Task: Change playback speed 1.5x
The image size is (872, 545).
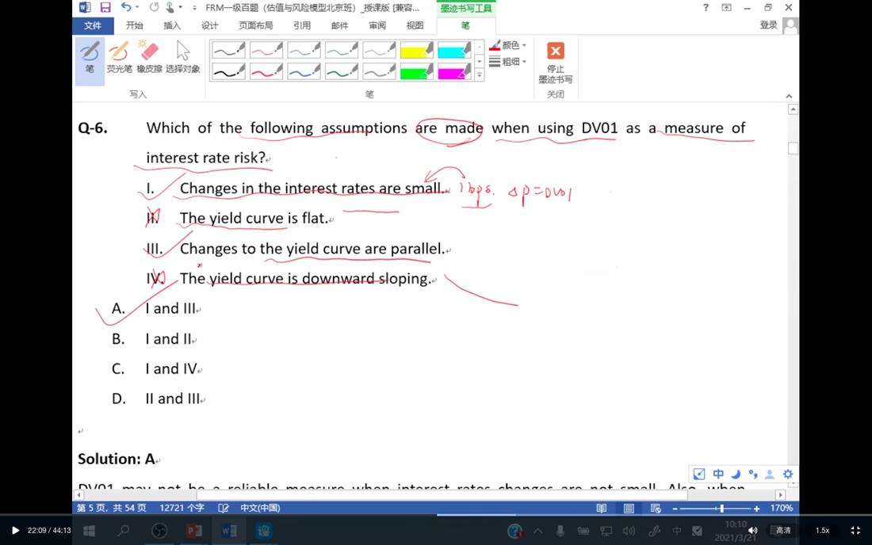Action: click(x=823, y=531)
